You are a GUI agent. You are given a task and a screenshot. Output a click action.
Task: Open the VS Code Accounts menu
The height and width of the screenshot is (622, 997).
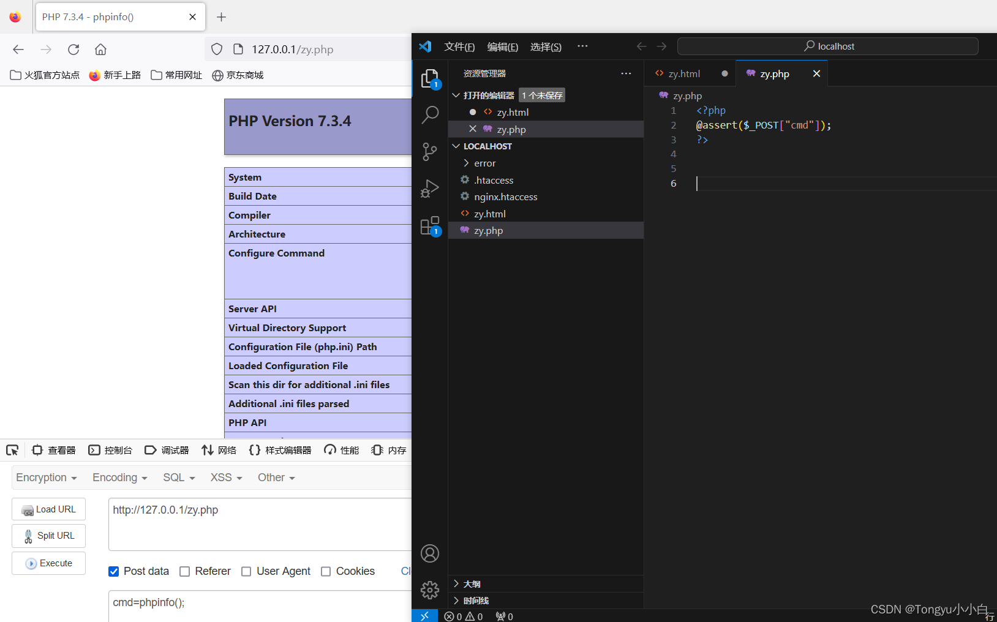pyautogui.click(x=430, y=553)
